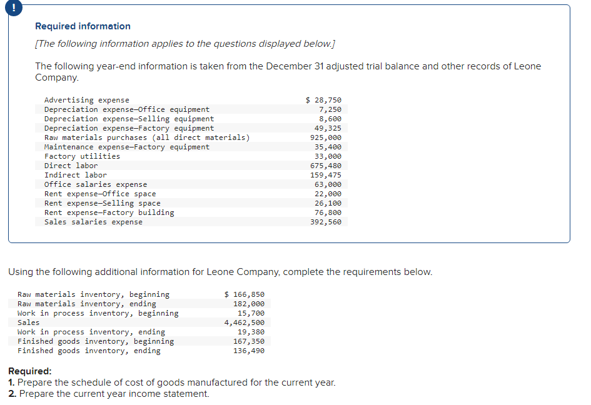This screenshot has height=405, width=591.
Task: Click 'Raw materials purchases (all direct materials)'
Action: coord(147,137)
